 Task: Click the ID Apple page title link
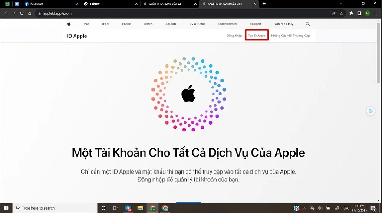point(77,36)
